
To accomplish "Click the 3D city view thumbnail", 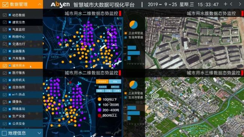I will click(194, 107).
